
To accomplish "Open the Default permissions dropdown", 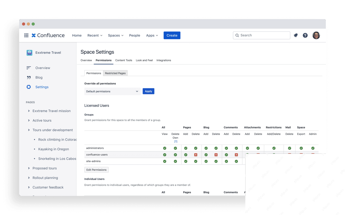I will coord(112,91).
